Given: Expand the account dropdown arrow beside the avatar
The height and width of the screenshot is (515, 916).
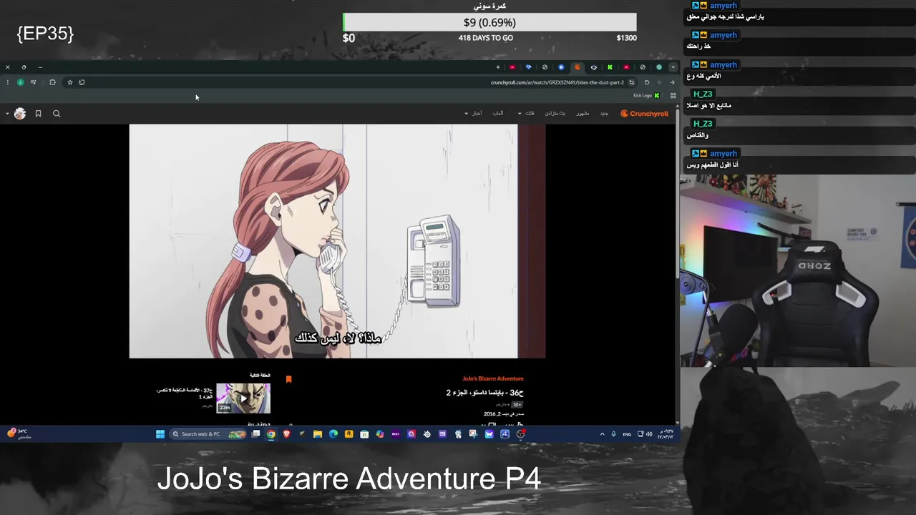Looking at the screenshot, I should (7, 113).
